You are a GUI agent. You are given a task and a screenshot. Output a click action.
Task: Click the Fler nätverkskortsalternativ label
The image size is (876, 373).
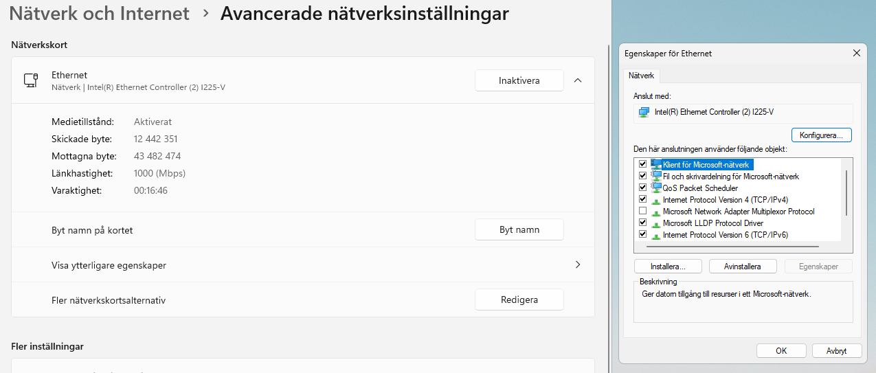pos(109,300)
